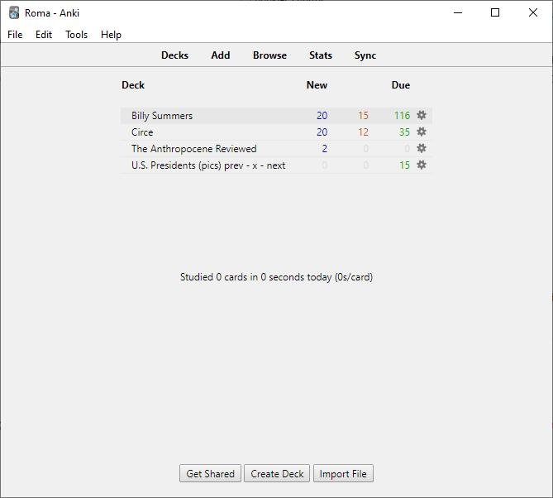The width and height of the screenshot is (553, 498).
Task: Open the Tools menu
Action: [77, 35]
